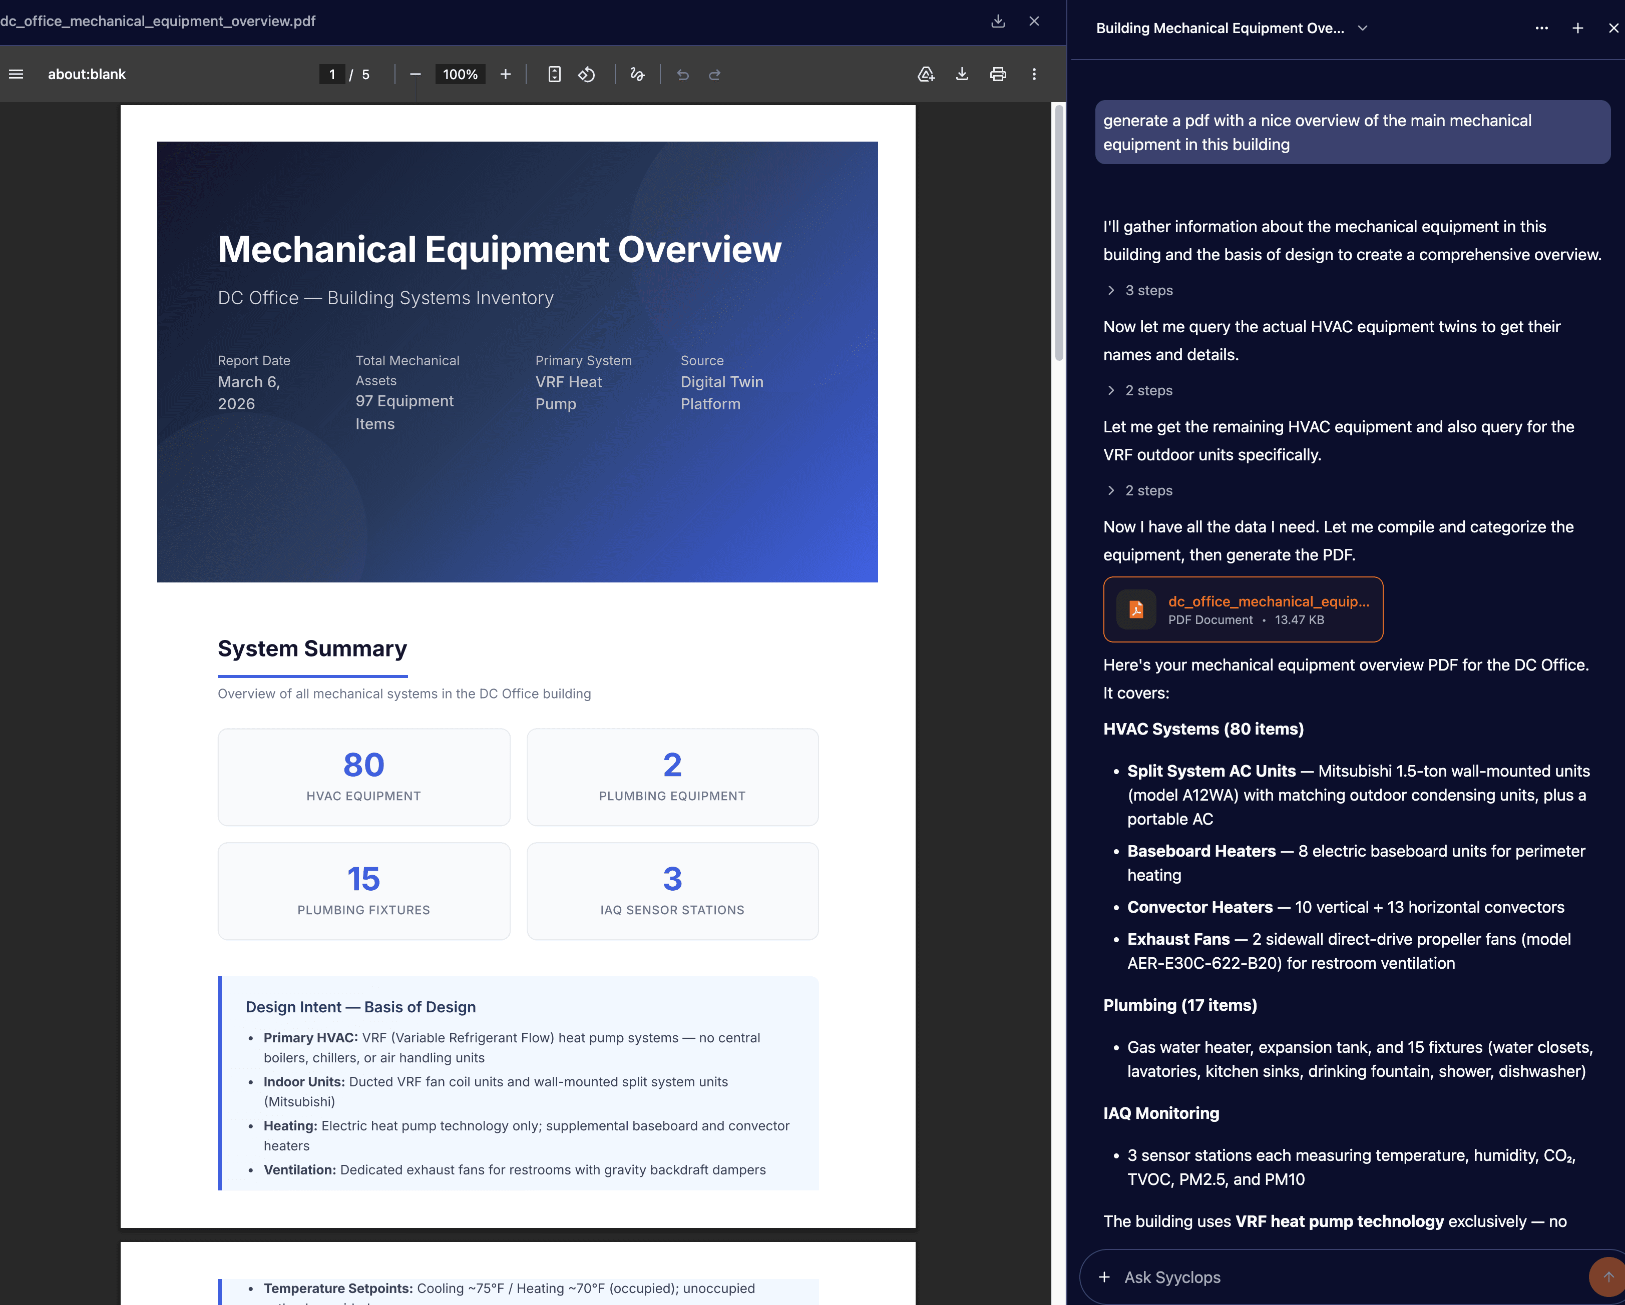Click the 'March 6, 2026' report date
Viewport: 1625px width, 1305px height.
pos(249,393)
